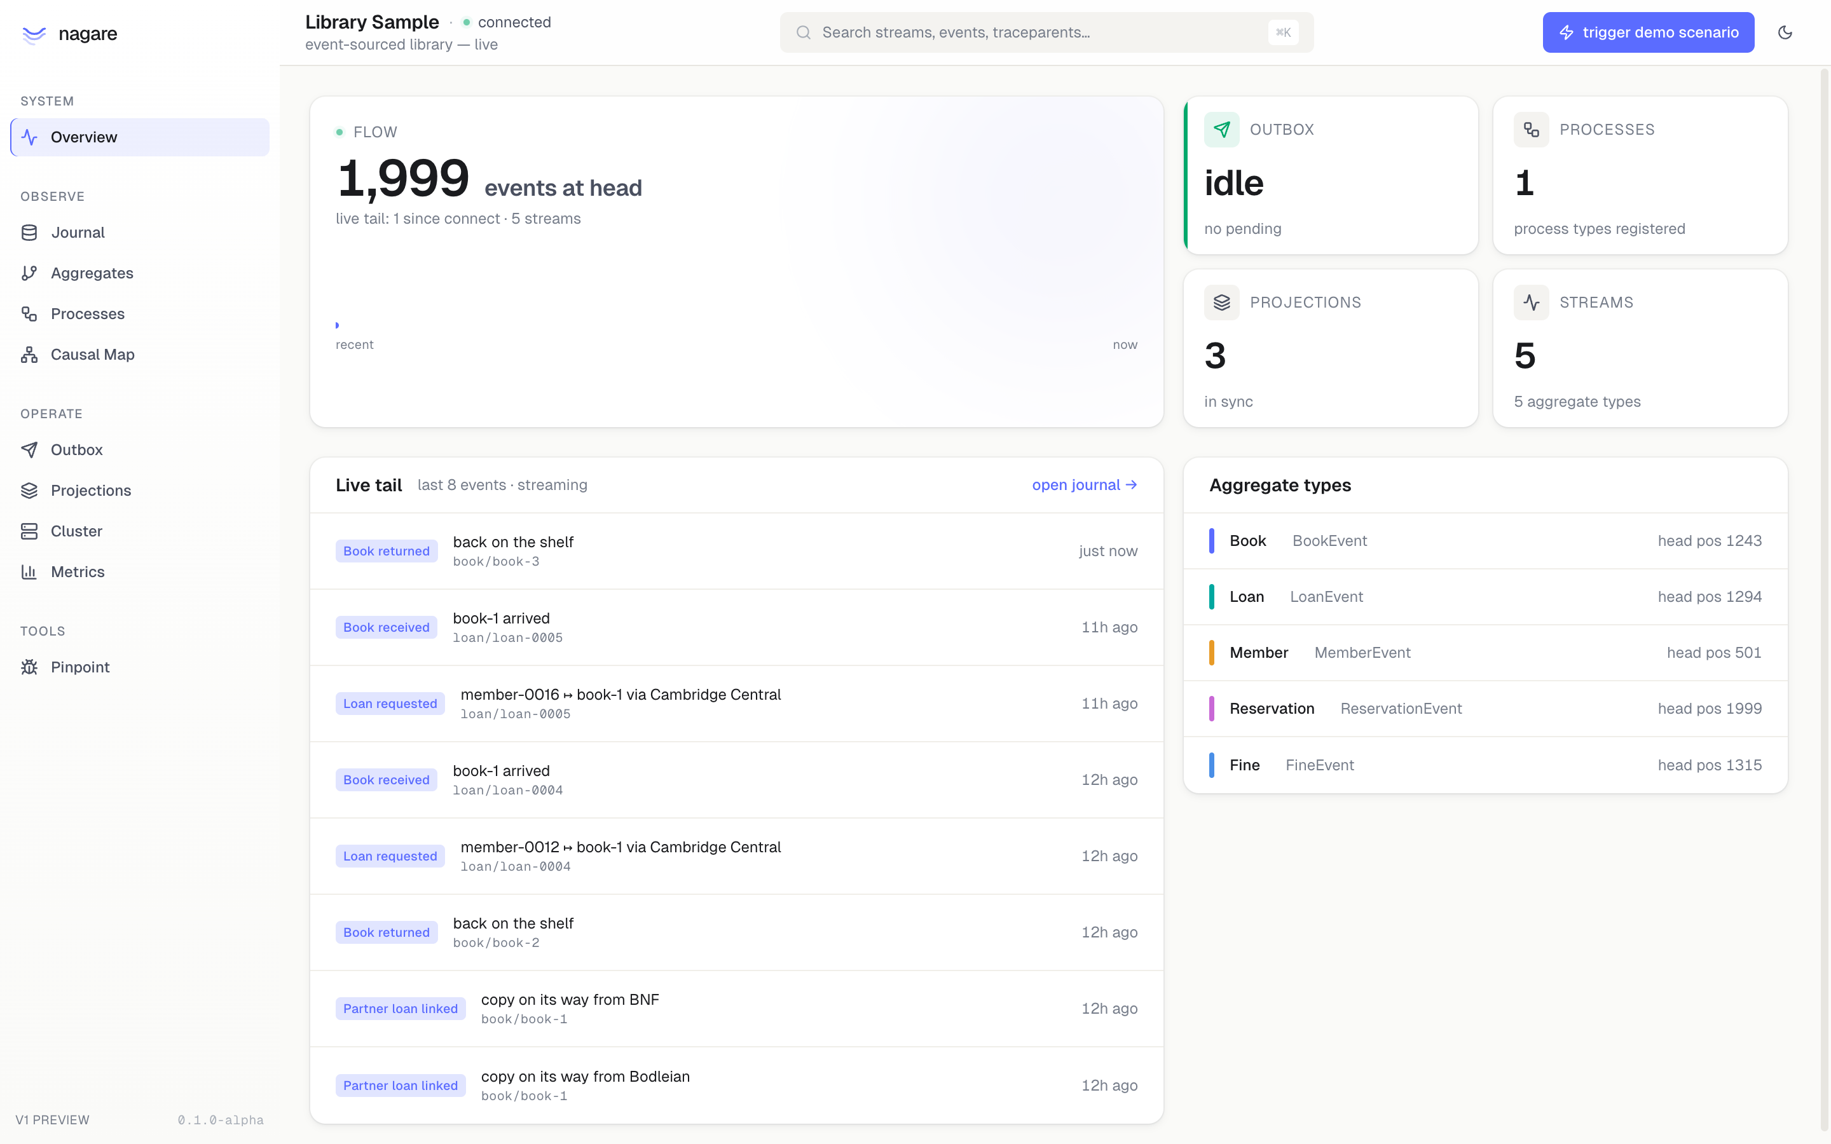Select the Fine FineEvent row

coord(1485,765)
